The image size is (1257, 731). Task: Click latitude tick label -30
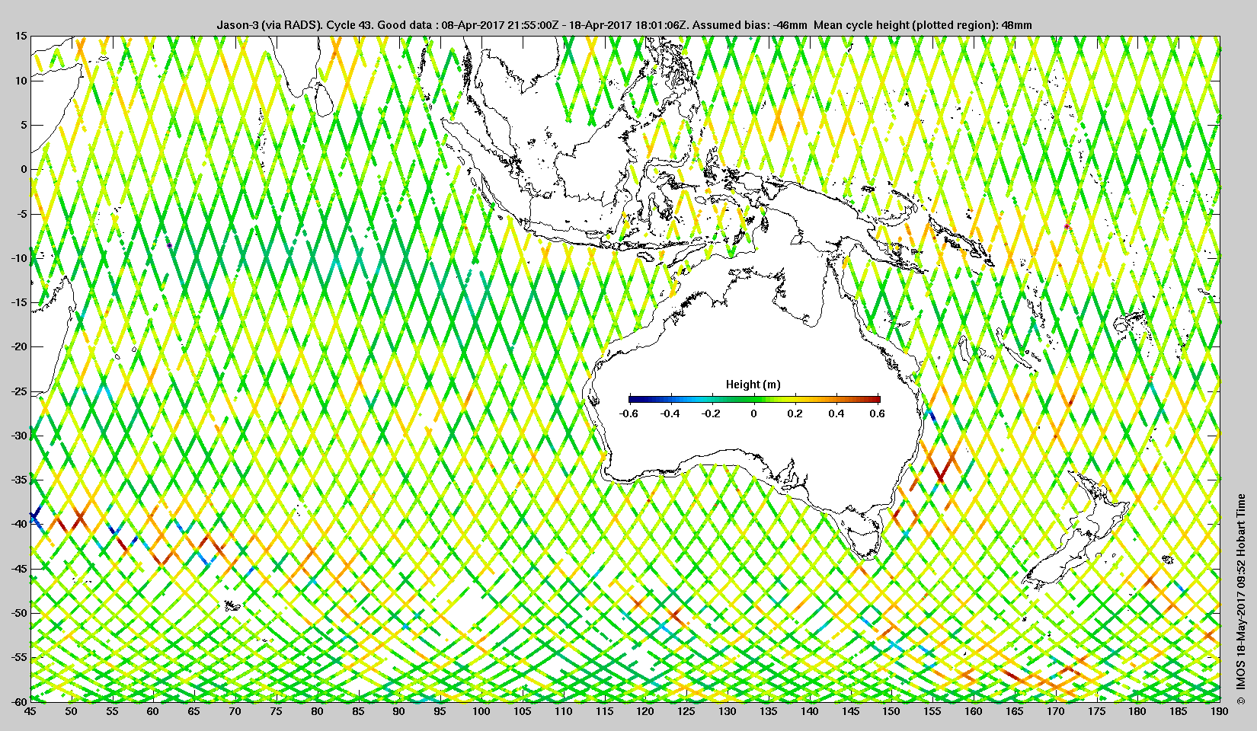18,436
